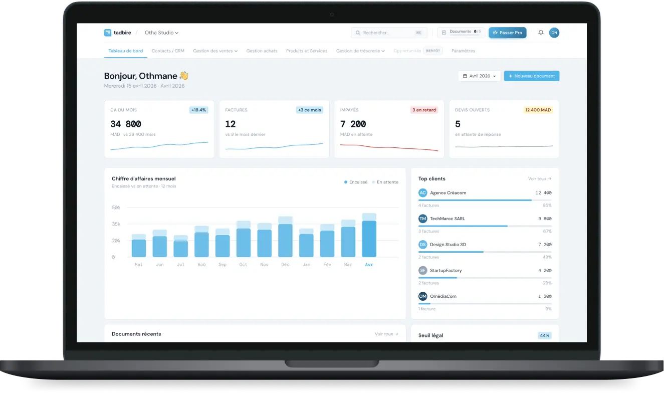
Task: Click the Passer Pro button
Action: (x=508, y=33)
